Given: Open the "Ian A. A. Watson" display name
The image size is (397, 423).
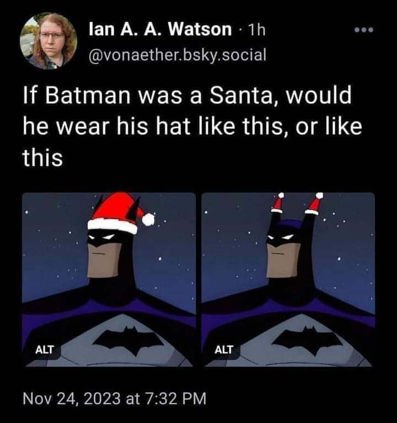Looking at the screenshot, I should [160, 30].
